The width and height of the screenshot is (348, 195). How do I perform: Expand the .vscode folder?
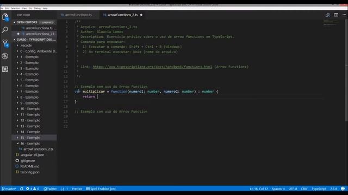[34, 45]
